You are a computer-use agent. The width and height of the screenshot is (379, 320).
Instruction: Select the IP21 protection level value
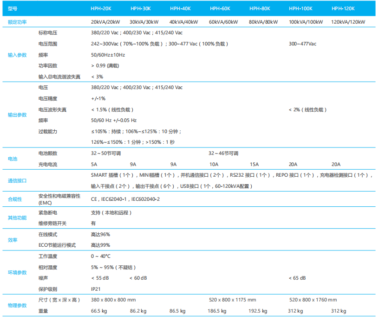click(x=96, y=289)
